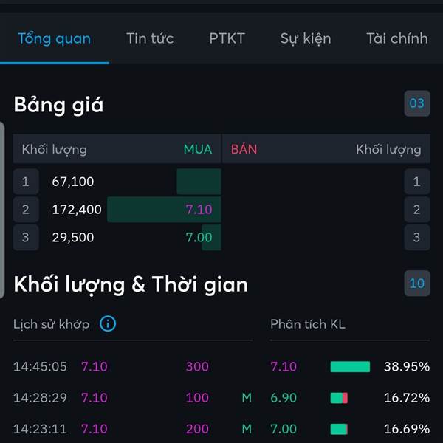Click the 7.10 buy price in row 2
This screenshot has height=443, width=443.
(x=199, y=210)
